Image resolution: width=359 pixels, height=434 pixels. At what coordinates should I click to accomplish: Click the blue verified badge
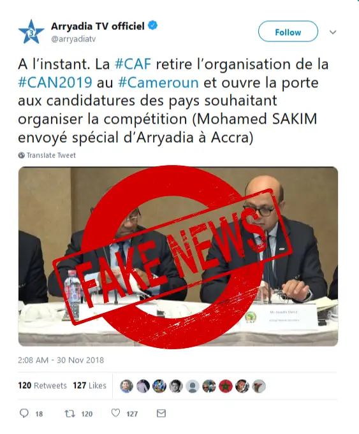coord(152,25)
